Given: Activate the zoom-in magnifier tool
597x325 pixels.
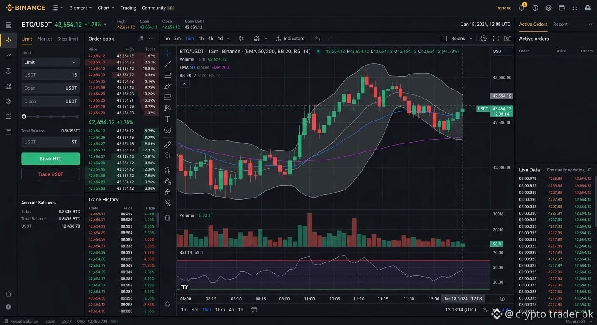Looking at the screenshot, I should (167, 155).
